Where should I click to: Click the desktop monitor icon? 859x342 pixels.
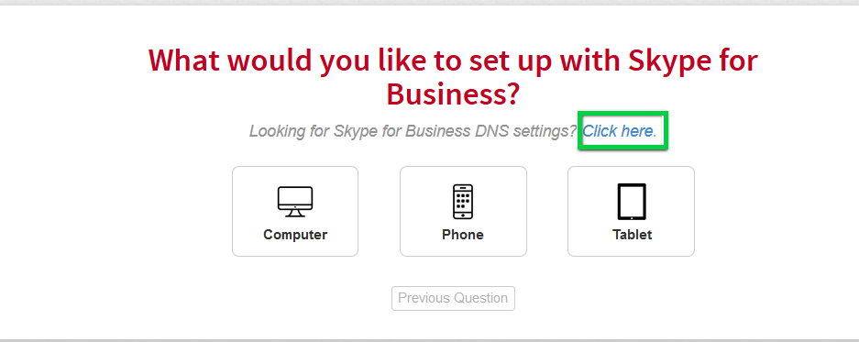294,203
